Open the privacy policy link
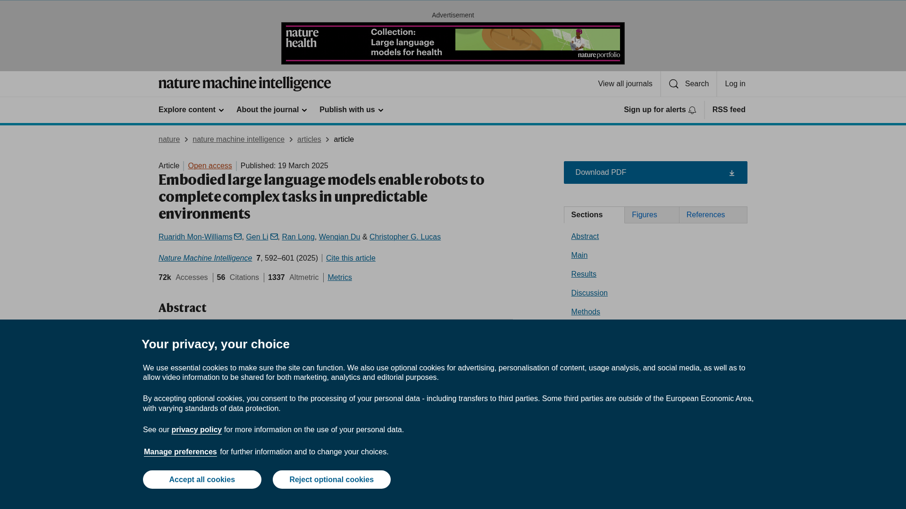 coord(196,429)
